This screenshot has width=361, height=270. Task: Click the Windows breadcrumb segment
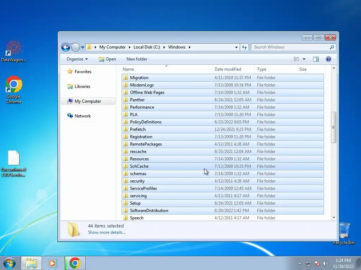point(177,47)
